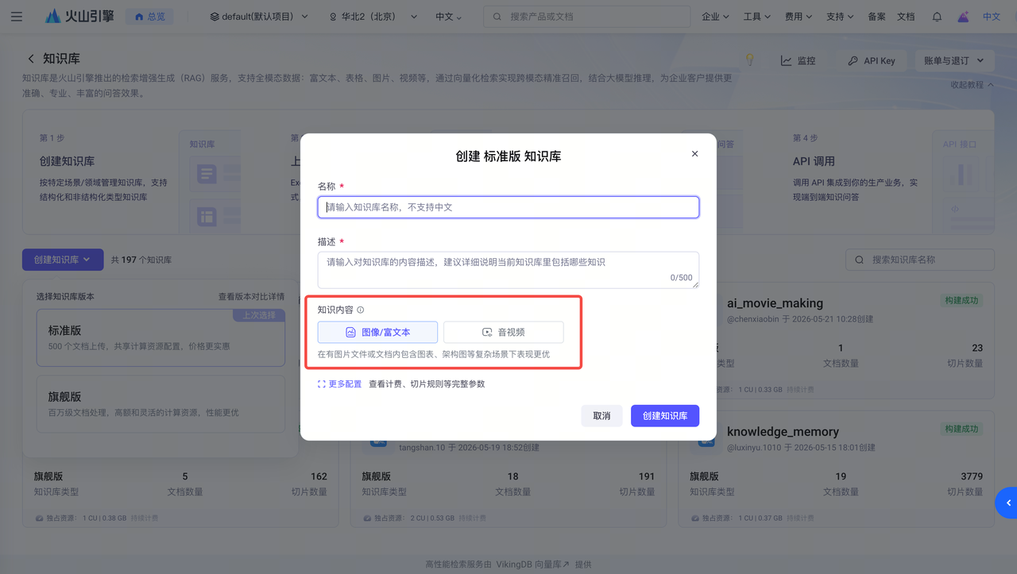Open the hamburger navigation menu
Image resolution: width=1017 pixels, height=574 pixels.
pos(17,16)
